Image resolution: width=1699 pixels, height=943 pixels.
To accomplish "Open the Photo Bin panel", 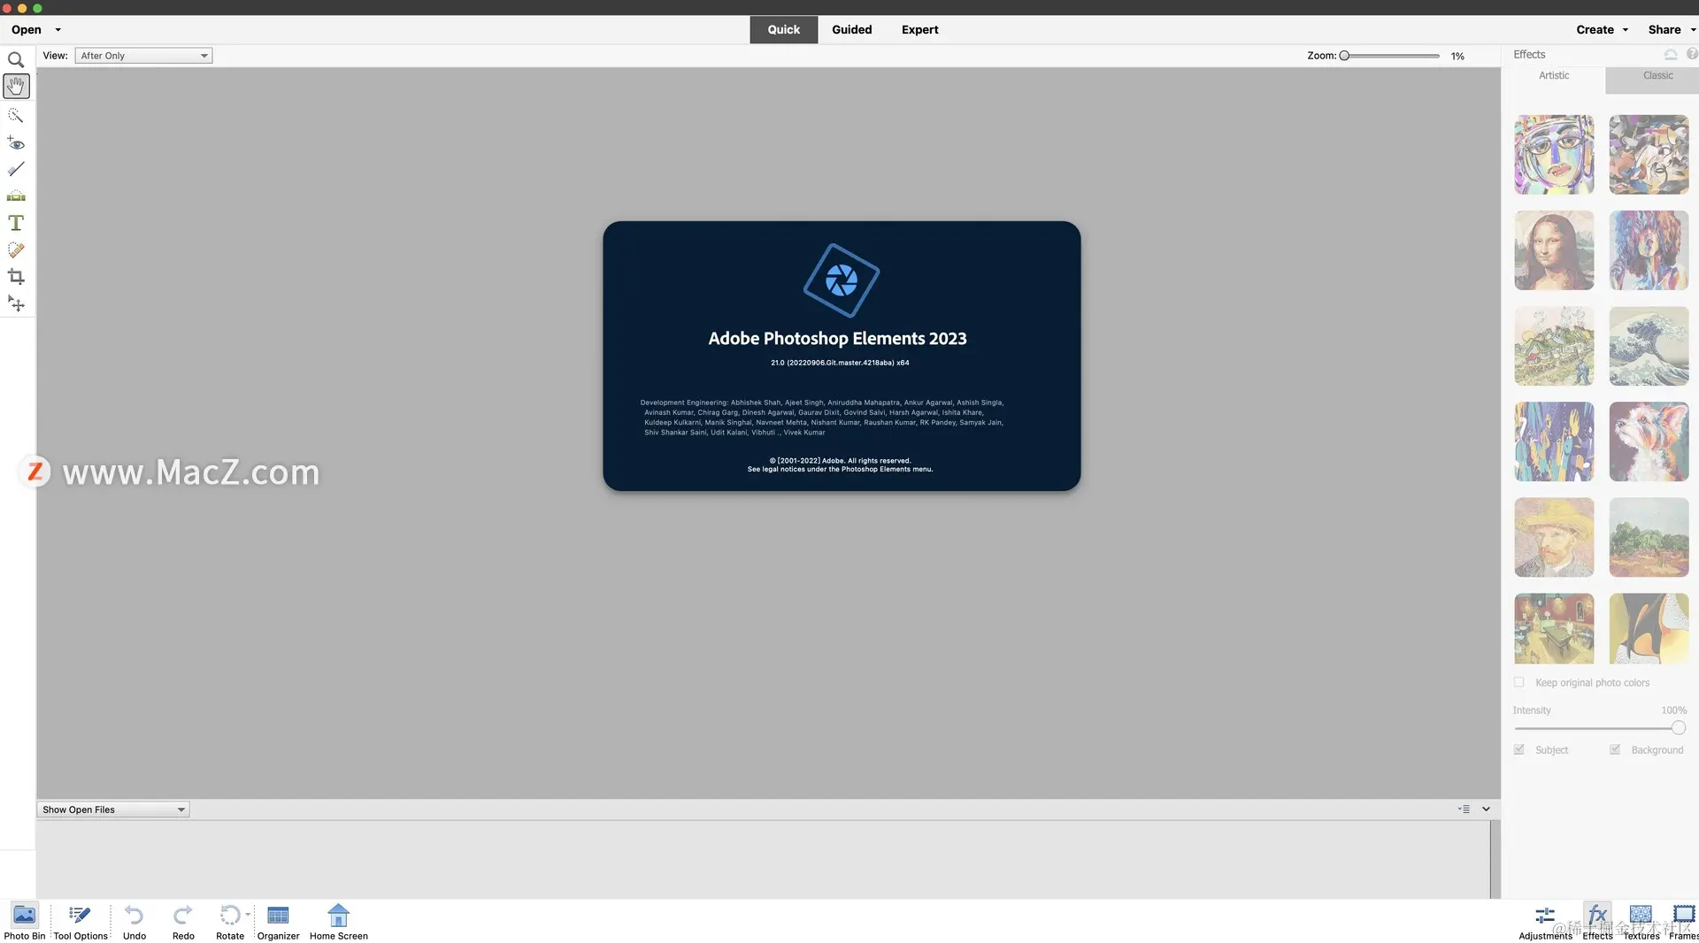I will pyautogui.click(x=25, y=922).
